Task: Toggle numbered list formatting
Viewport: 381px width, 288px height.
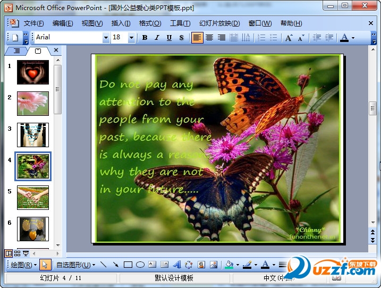Action: pos(261,38)
